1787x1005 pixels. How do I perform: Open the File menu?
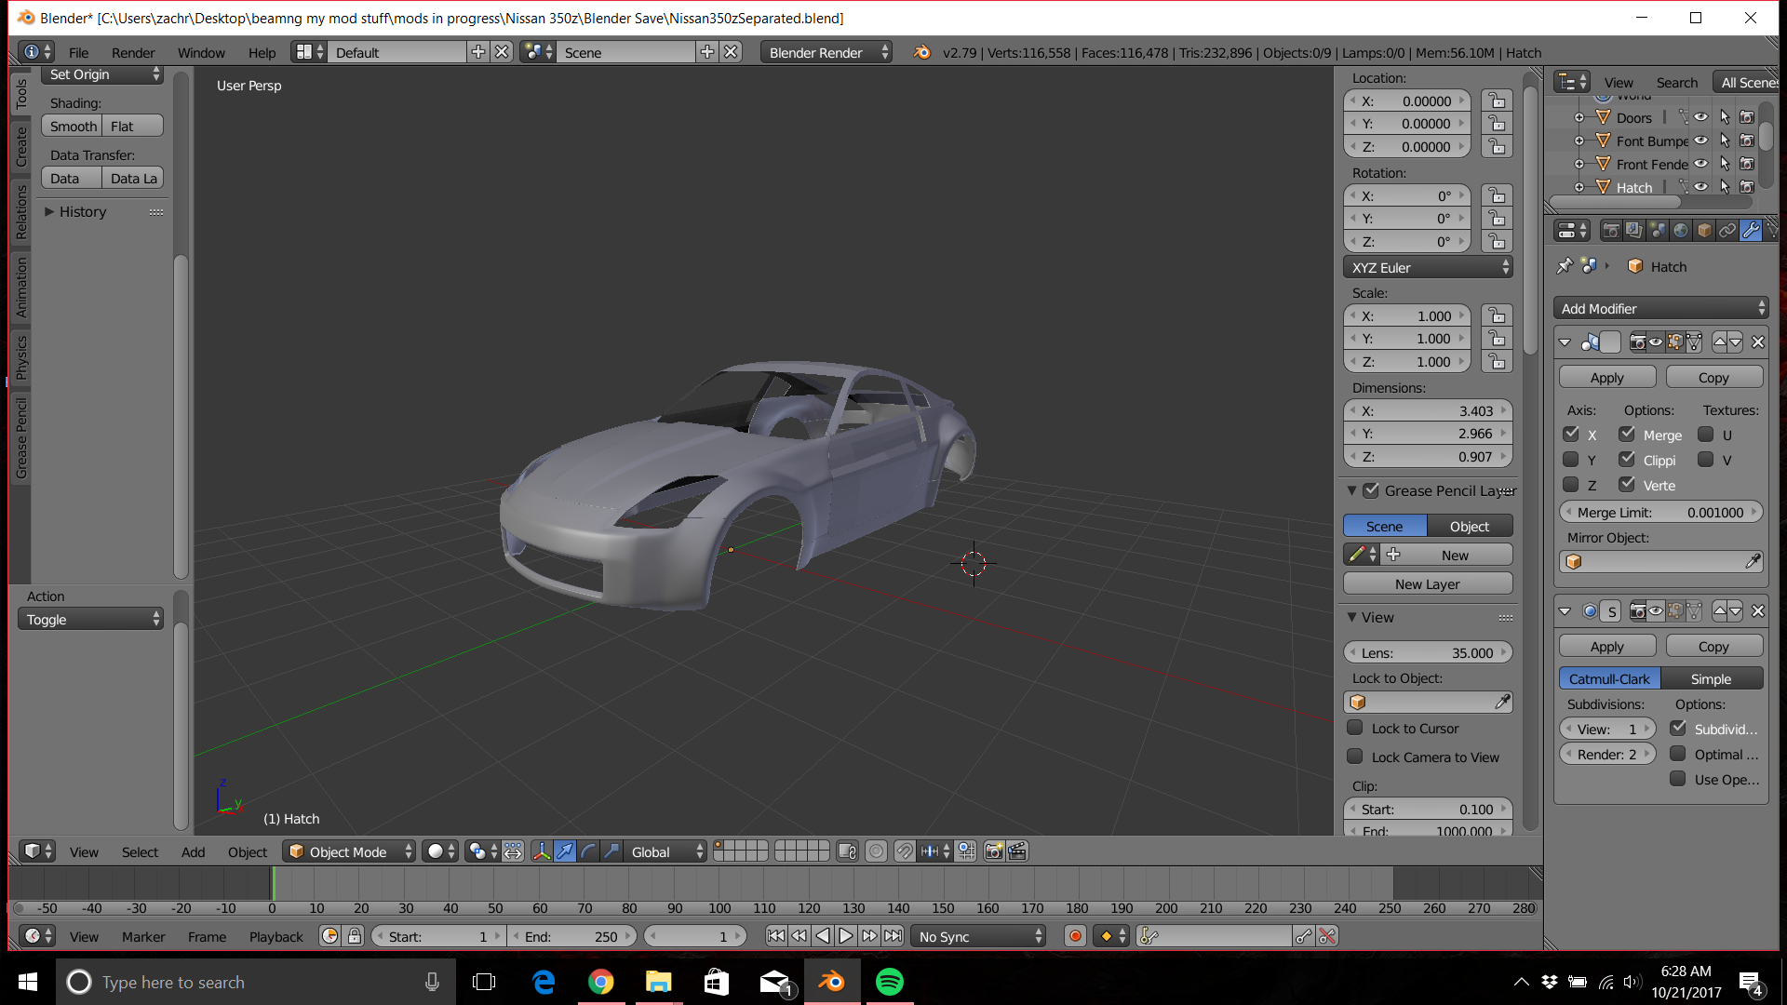[78, 52]
